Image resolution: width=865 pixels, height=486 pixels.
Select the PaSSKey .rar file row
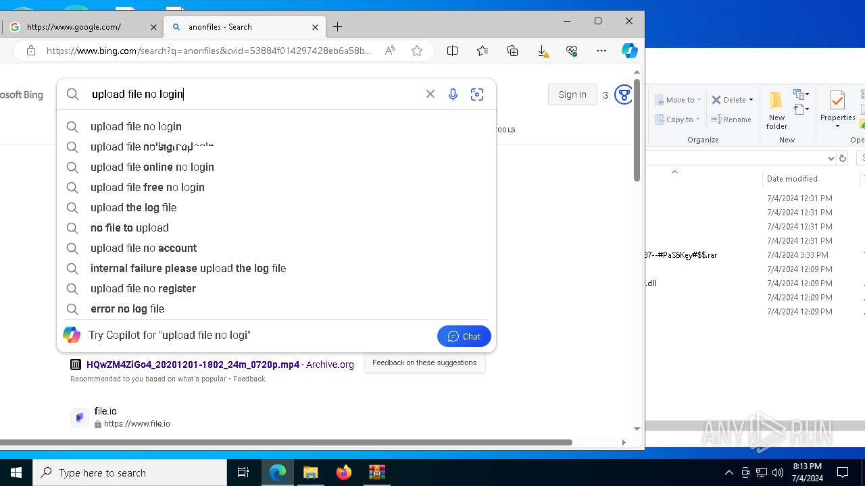(x=755, y=255)
